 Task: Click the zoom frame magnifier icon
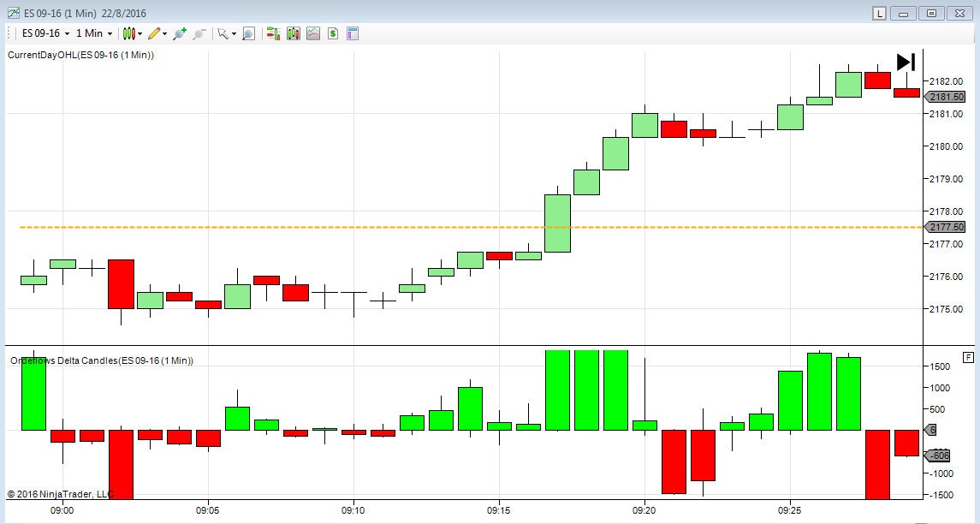click(249, 33)
